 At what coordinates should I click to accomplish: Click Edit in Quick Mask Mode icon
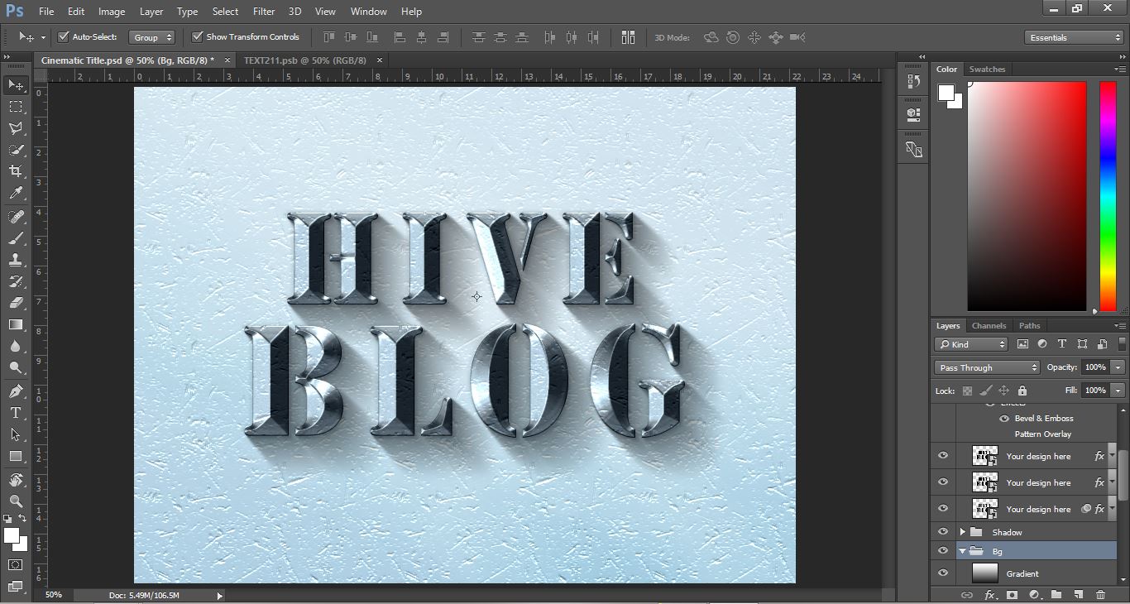pos(16,565)
